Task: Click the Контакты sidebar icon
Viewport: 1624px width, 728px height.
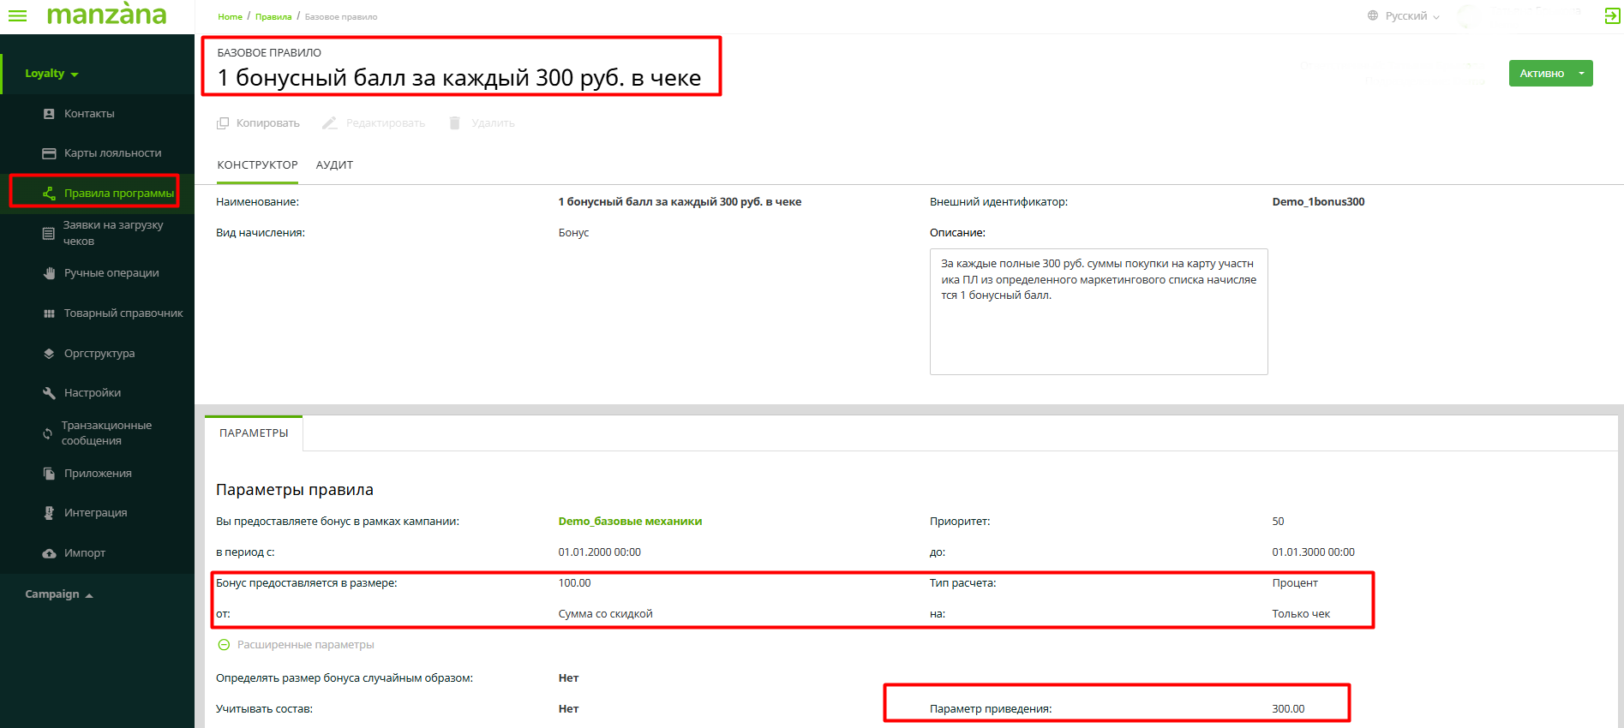Action: point(49,114)
